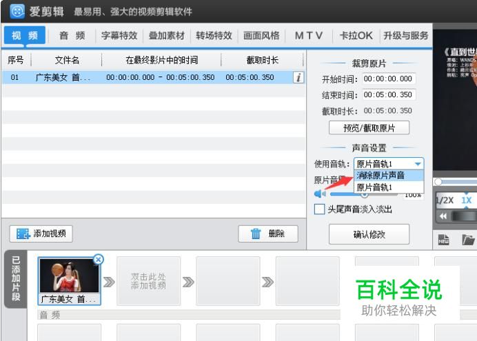Click the video preview panel
The width and height of the screenshot is (477, 341).
455,100
